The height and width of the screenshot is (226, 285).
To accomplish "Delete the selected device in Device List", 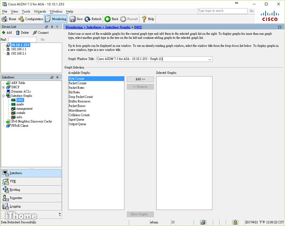I will pyautogui.click(x=22, y=32).
